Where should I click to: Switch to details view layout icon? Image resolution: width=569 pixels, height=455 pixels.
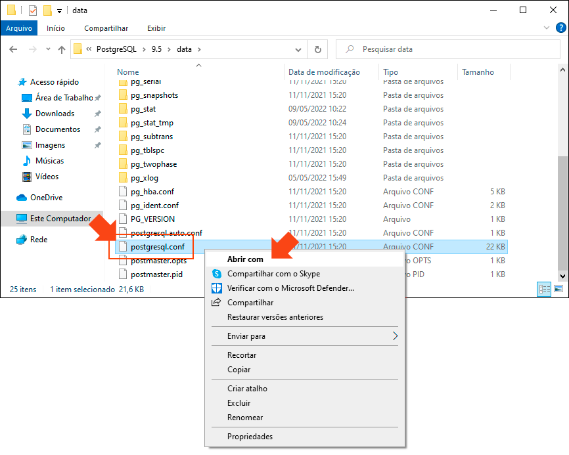tap(544, 289)
